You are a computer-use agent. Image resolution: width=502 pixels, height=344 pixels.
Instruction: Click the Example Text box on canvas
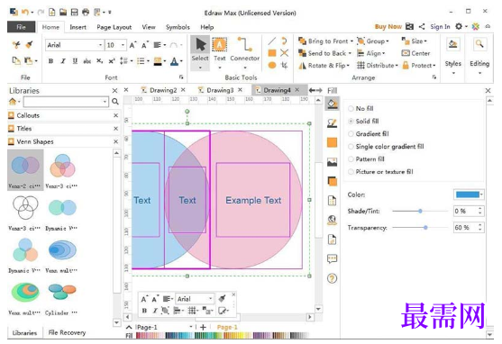point(253,200)
